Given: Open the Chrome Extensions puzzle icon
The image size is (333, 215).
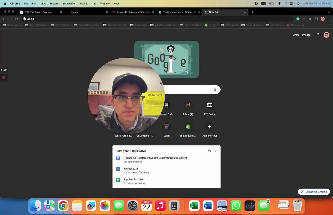Looking at the screenshot, I should click(310, 19).
